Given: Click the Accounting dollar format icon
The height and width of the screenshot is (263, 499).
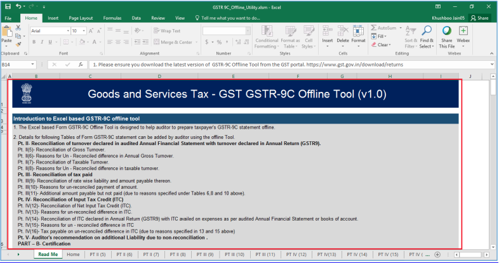Looking at the screenshot, I should point(207,42).
